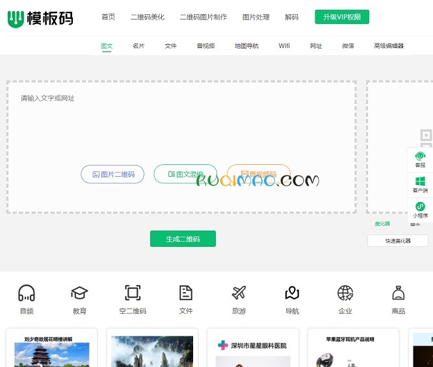The width and height of the screenshot is (433, 367).
Task: Open the 教育 graduation cap icon
Action: pyautogui.click(x=79, y=293)
